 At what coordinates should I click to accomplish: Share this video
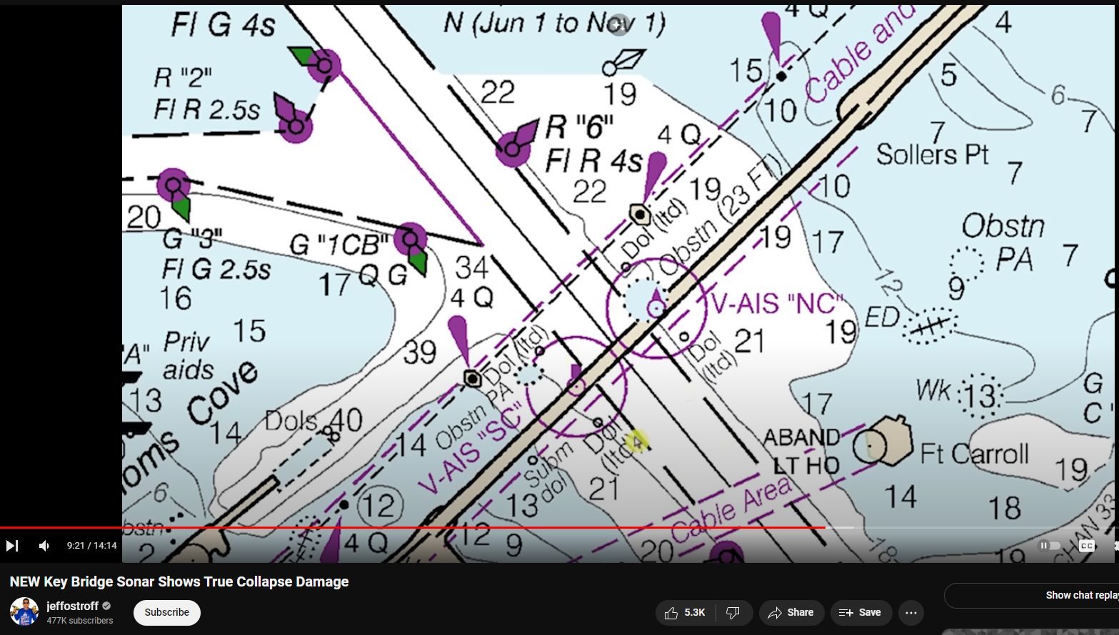coord(791,613)
